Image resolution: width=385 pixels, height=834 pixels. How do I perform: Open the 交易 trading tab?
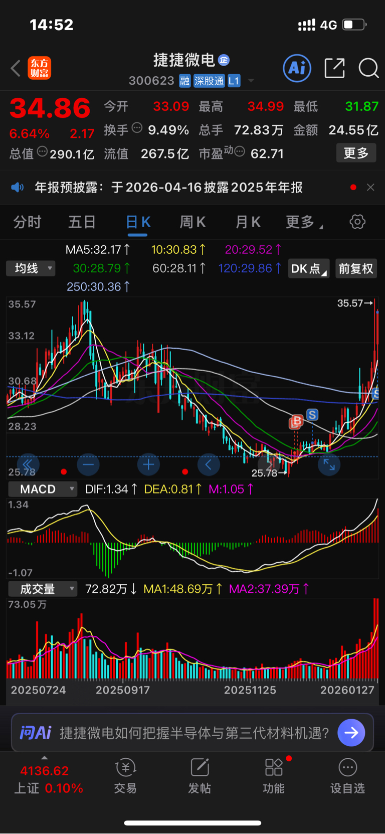tap(125, 776)
